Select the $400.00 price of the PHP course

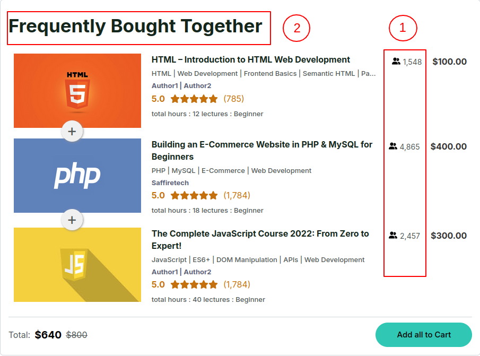pos(449,146)
